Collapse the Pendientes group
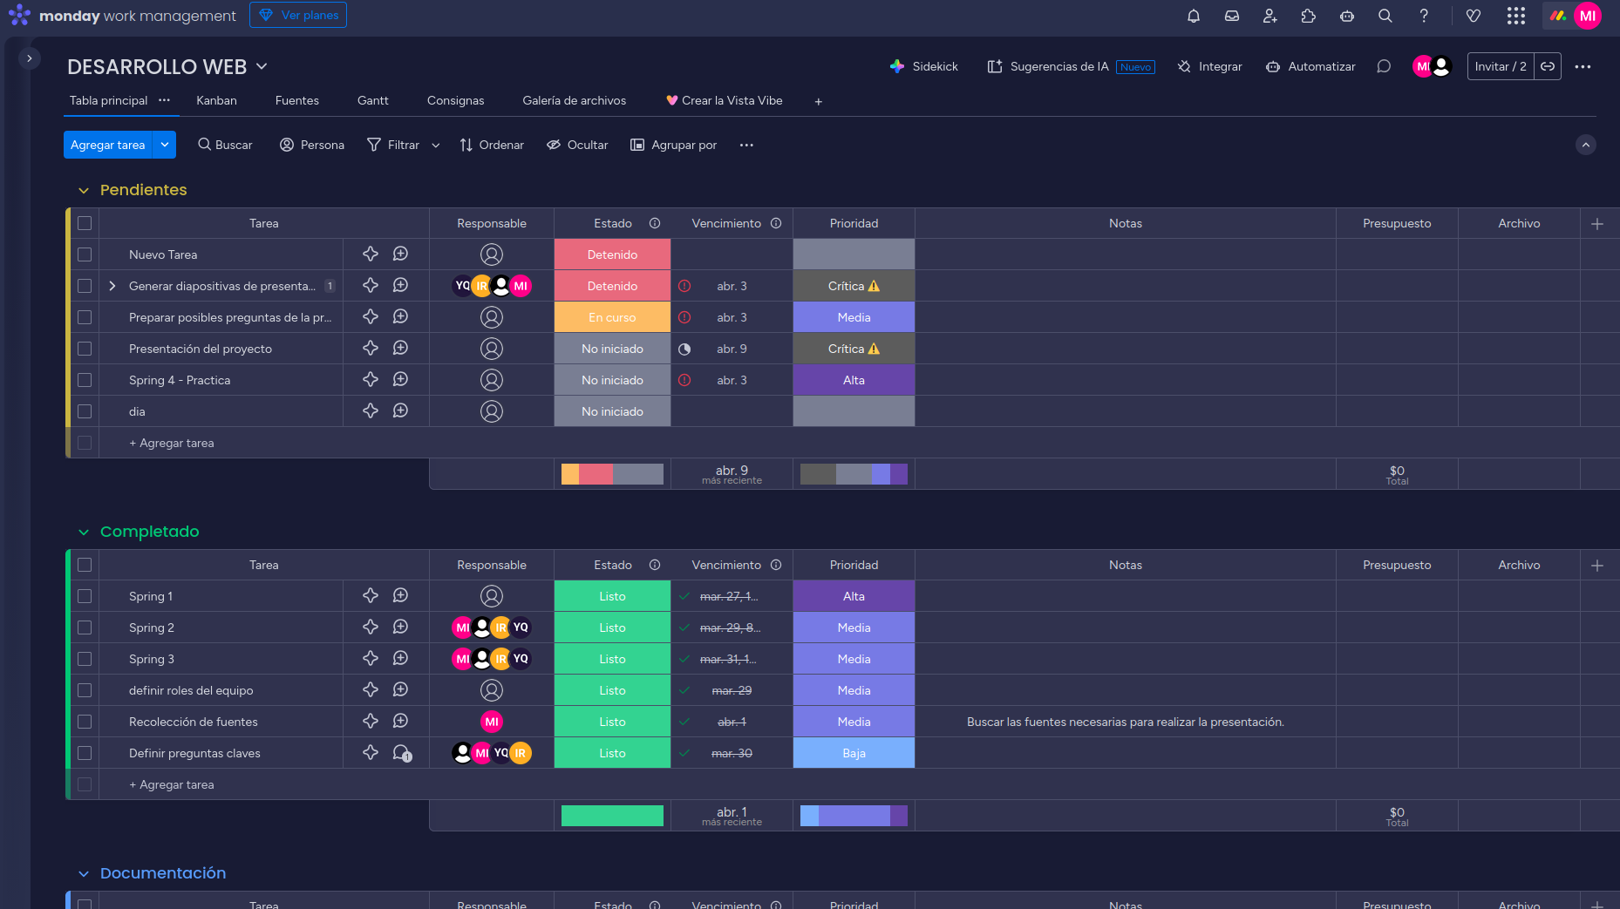The height and width of the screenshot is (909, 1620). point(84,190)
